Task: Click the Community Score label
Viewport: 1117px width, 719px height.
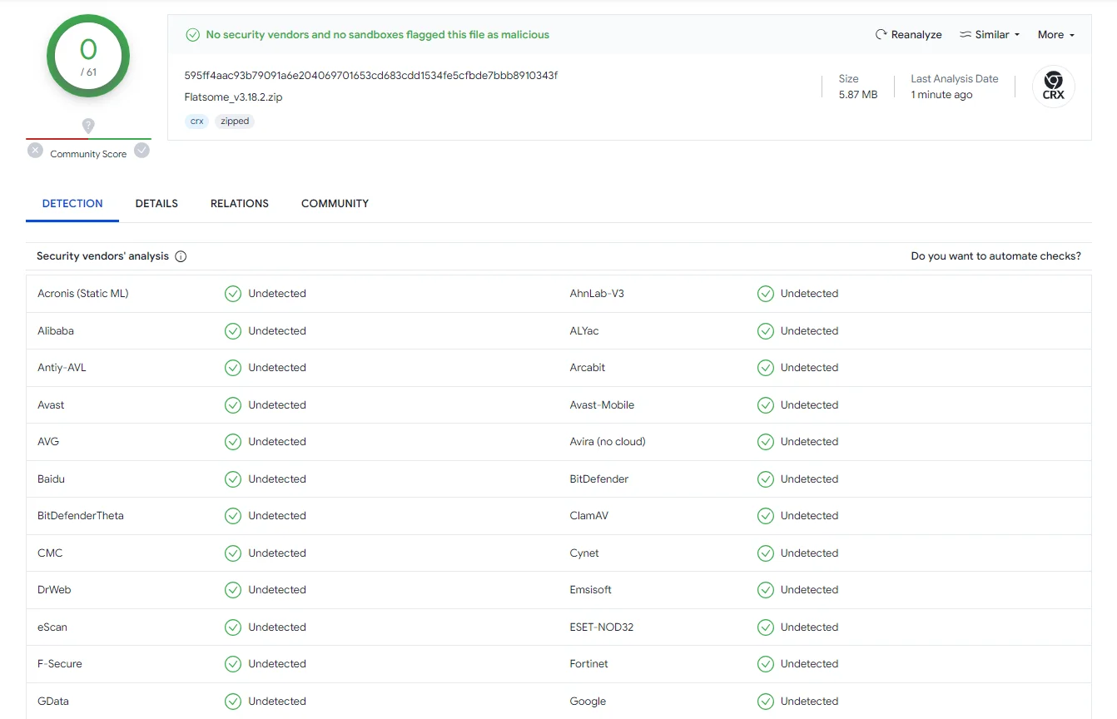Action: (x=88, y=154)
